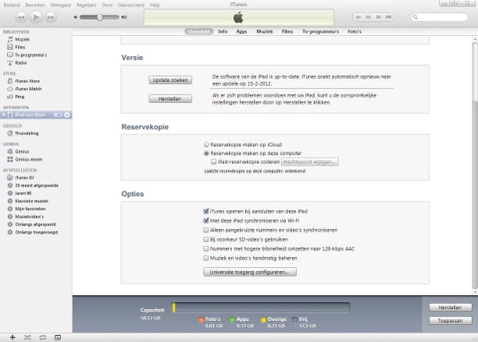Image resolution: width=478 pixels, height=342 pixels.
Task: Open the Store menu
Action: [x=107, y=5]
